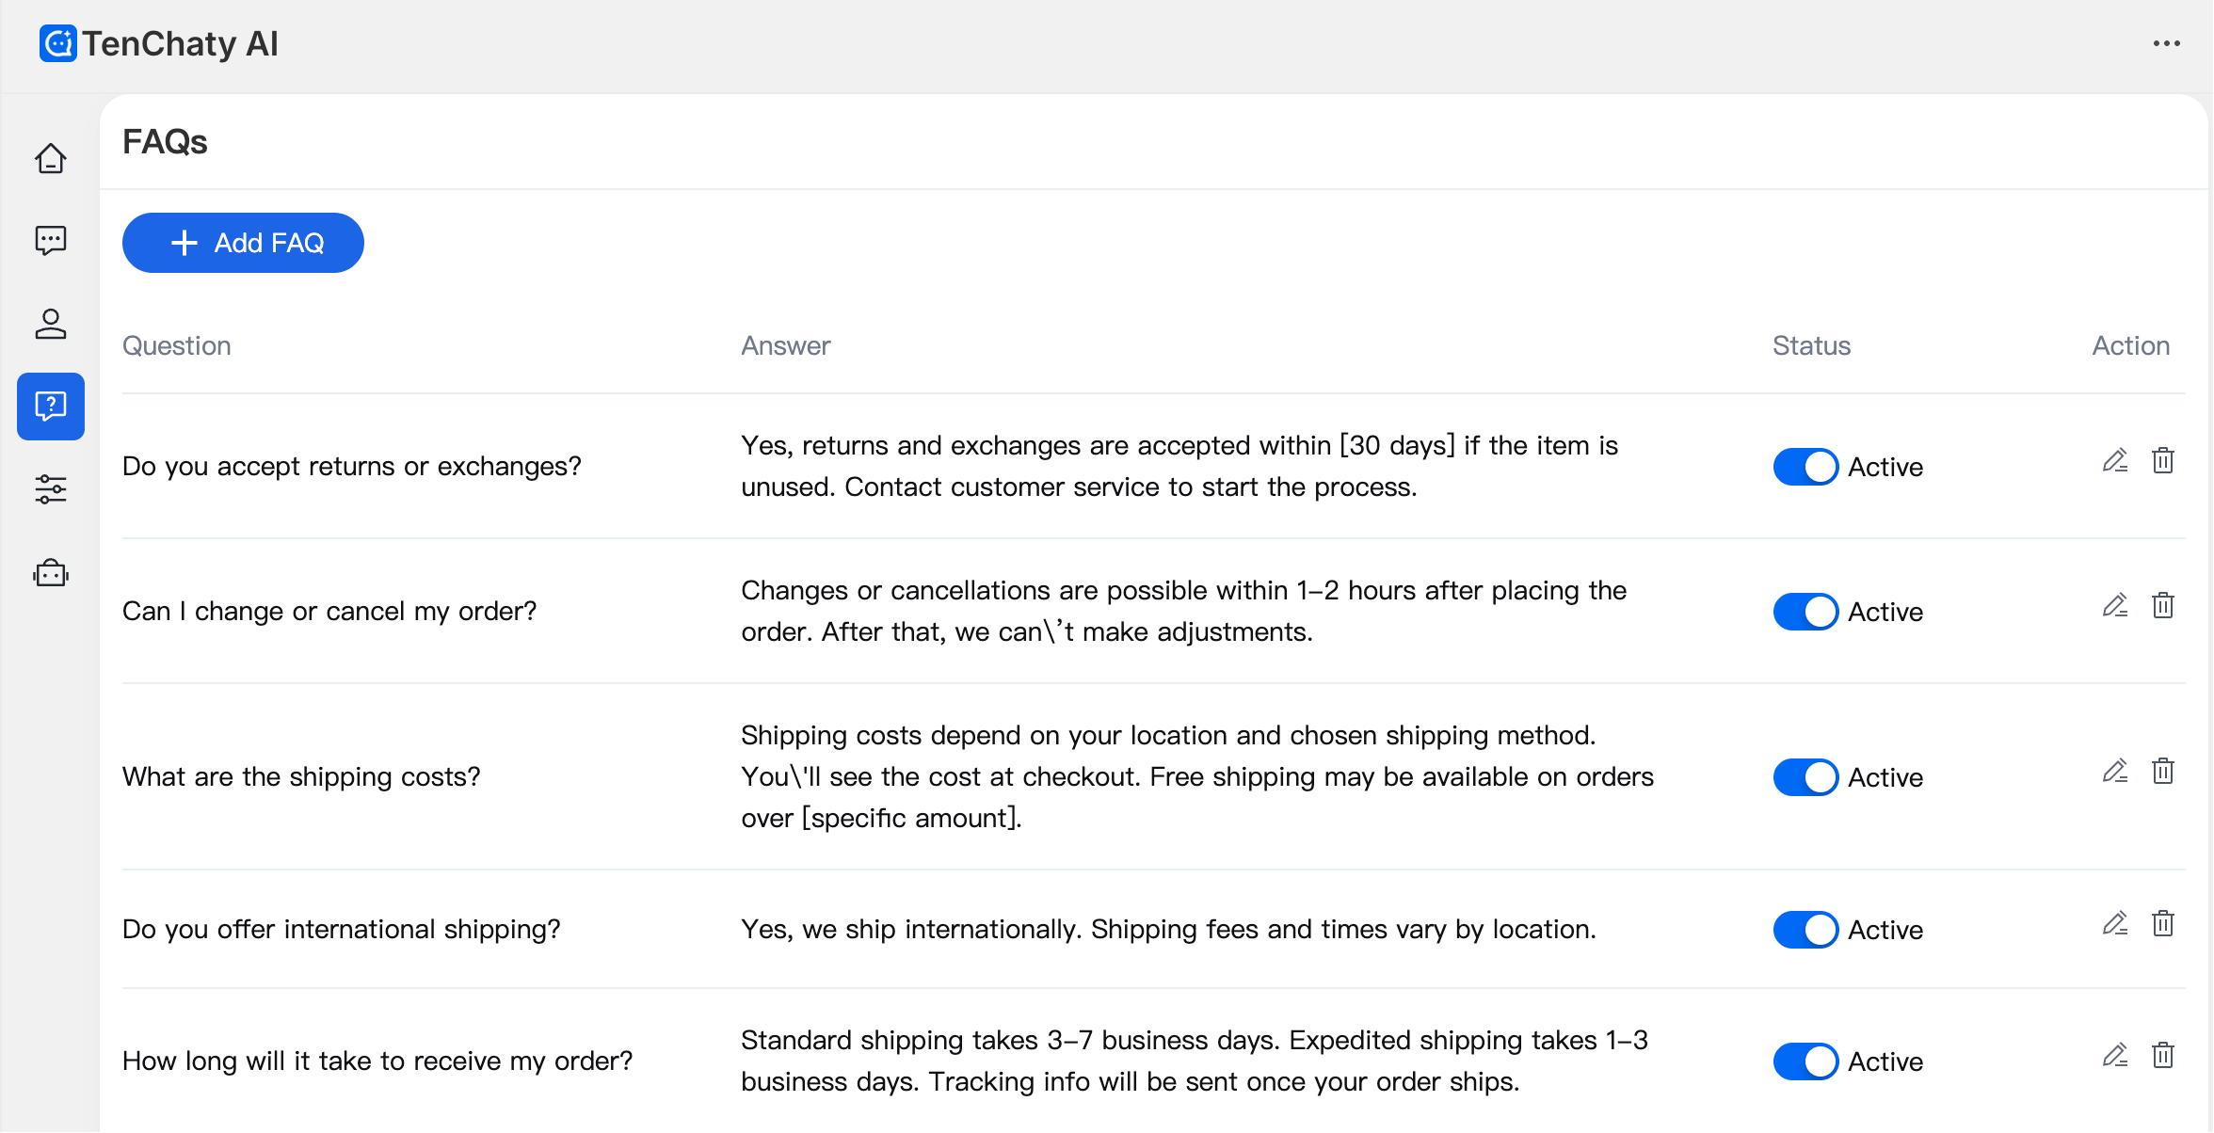The height and width of the screenshot is (1133, 2214).
Task: Edit the change or cancel order FAQ
Action: coord(2115,606)
